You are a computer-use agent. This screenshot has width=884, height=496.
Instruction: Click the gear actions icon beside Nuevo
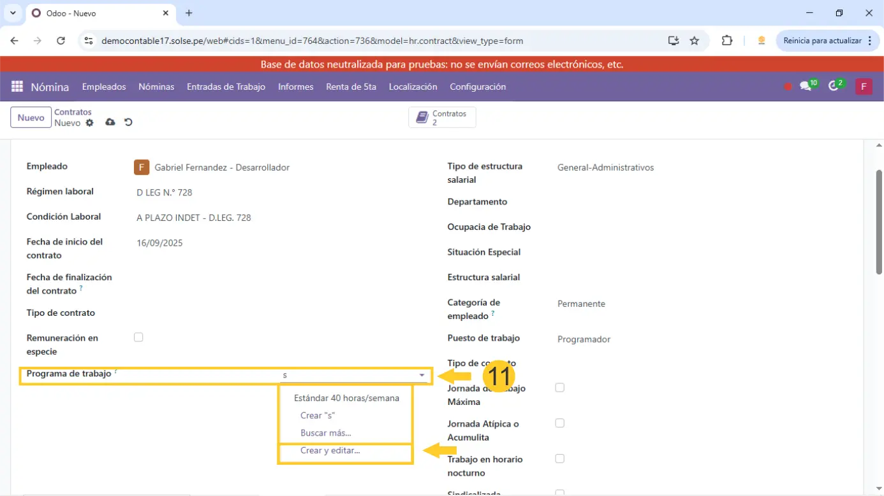coord(89,123)
